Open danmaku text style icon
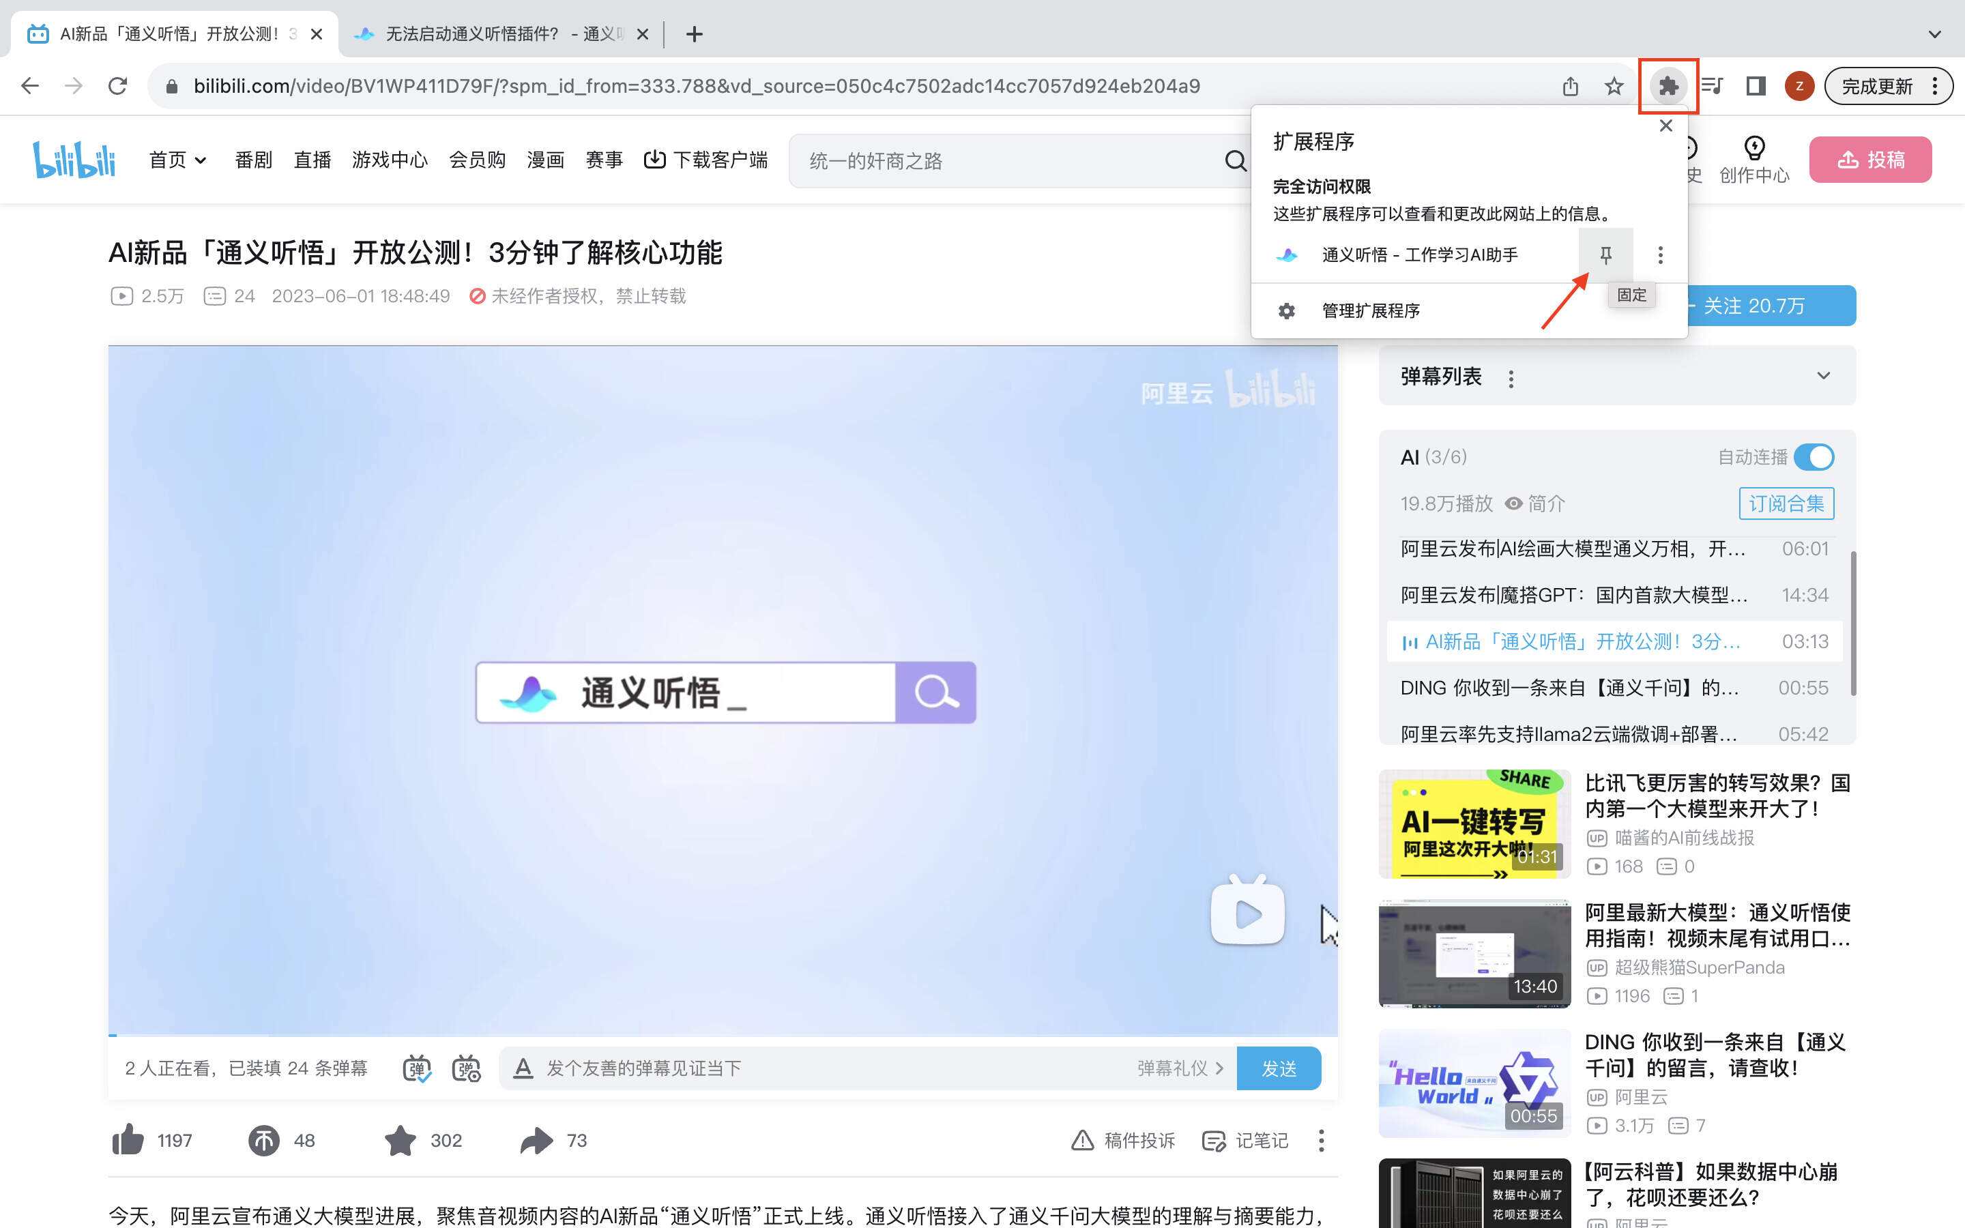 (523, 1068)
